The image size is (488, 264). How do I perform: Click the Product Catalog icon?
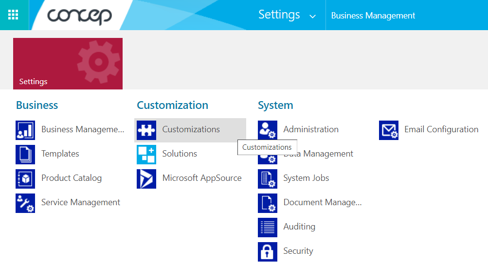pyautogui.click(x=25, y=179)
